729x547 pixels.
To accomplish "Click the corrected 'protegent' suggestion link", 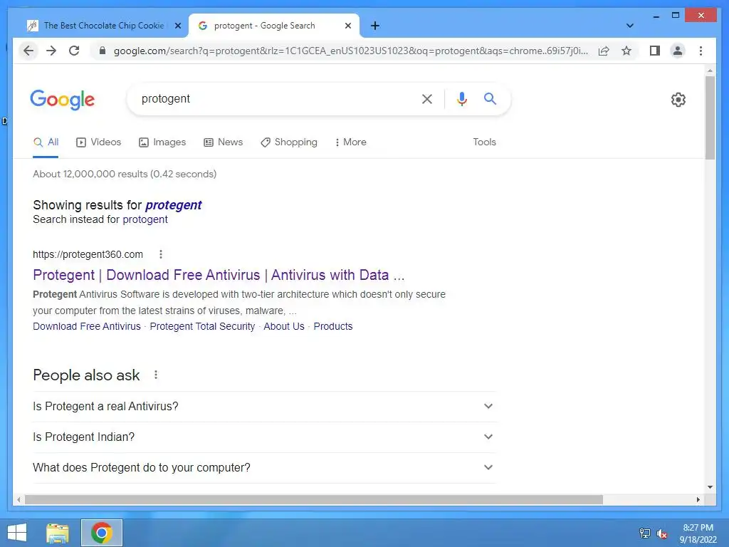I will 174,205.
